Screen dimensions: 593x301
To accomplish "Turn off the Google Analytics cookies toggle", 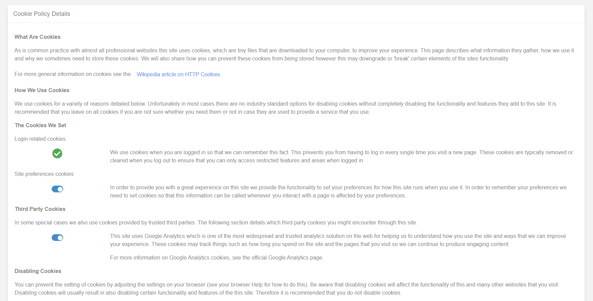I will coord(57,238).
